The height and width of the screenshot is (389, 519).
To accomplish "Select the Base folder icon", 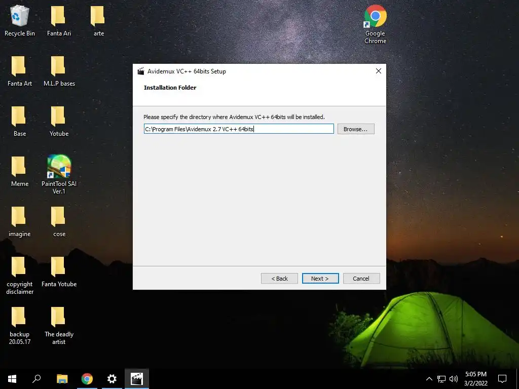I will pyautogui.click(x=20, y=122).
